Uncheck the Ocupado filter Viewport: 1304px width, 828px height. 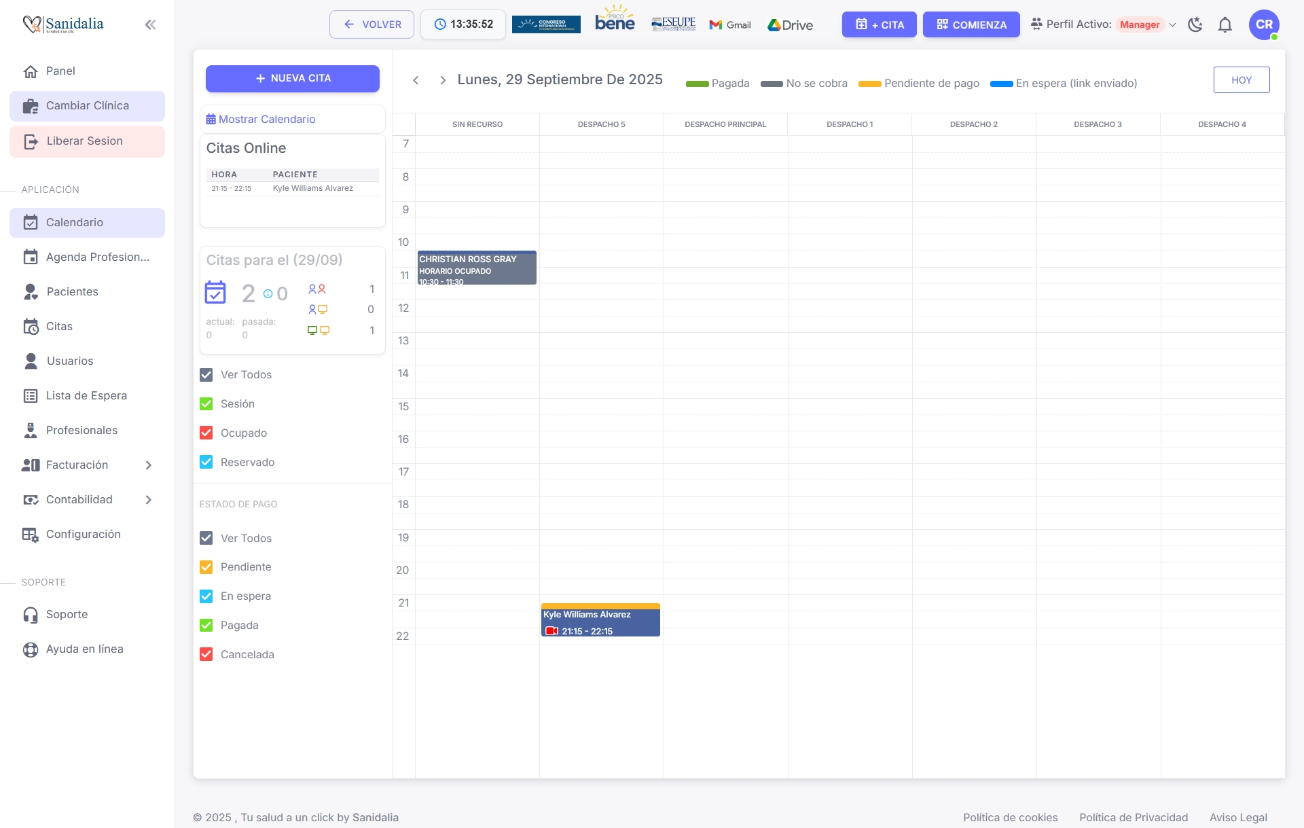pyautogui.click(x=206, y=433)
